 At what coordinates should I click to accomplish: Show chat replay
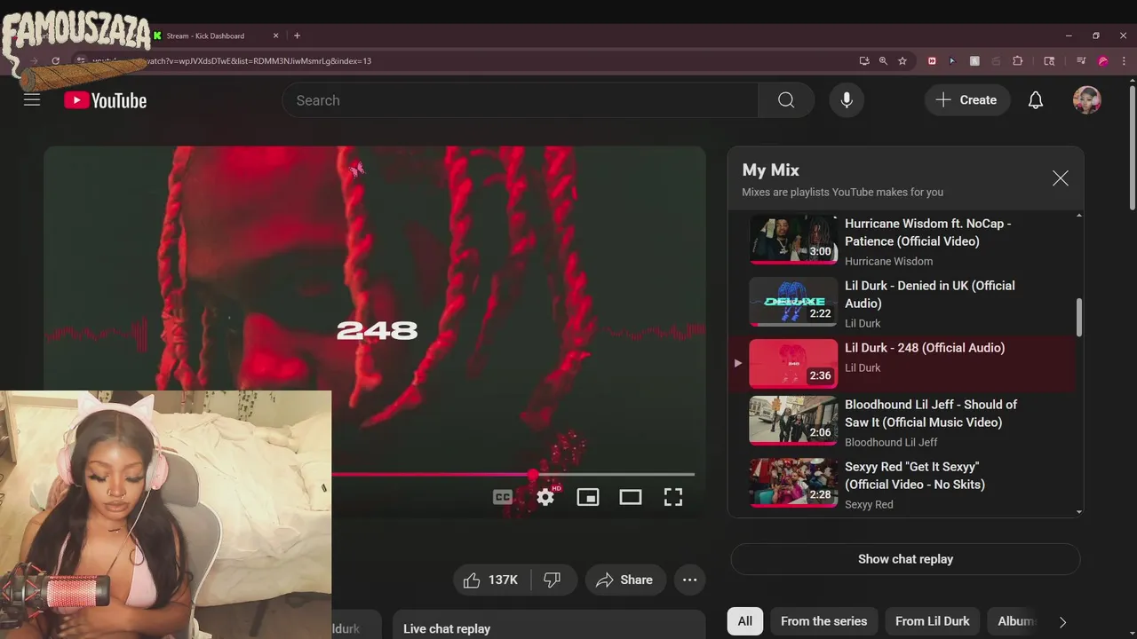[x=905, y=559]
